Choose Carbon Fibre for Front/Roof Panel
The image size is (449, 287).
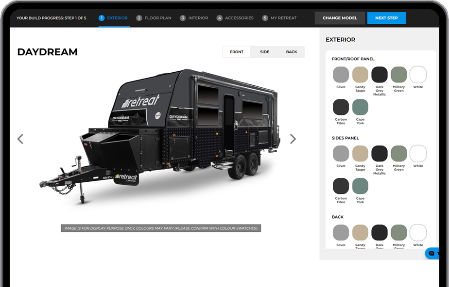point(341,107)
